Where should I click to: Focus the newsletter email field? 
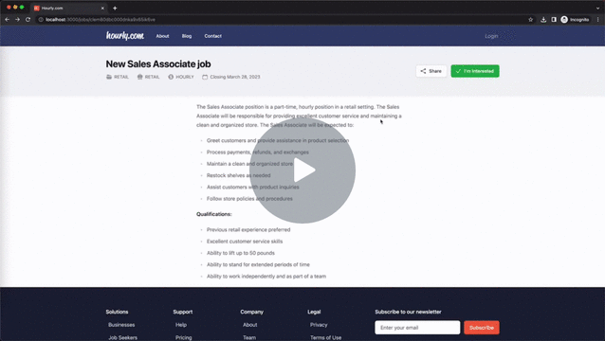[x=417, y=328]
